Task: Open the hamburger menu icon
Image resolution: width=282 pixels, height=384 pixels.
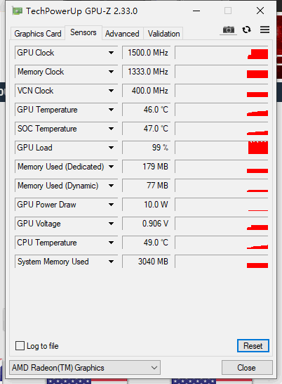Action: (264, 30)
